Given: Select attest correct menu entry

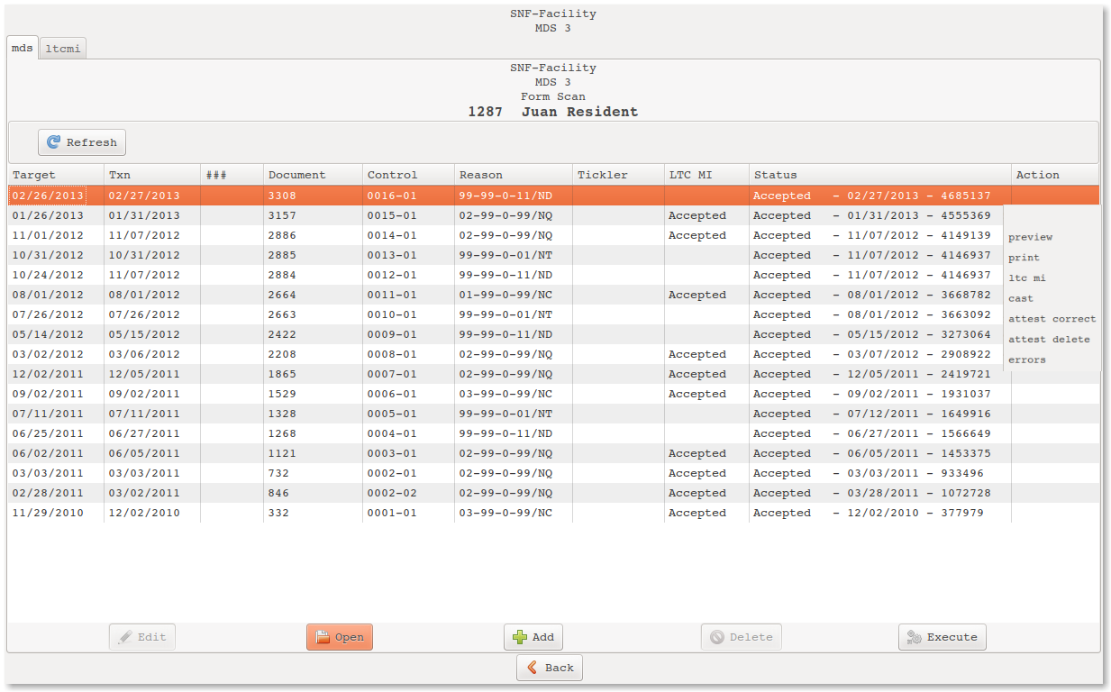Looking at the screenshot, I should [x=1052, y=319].
